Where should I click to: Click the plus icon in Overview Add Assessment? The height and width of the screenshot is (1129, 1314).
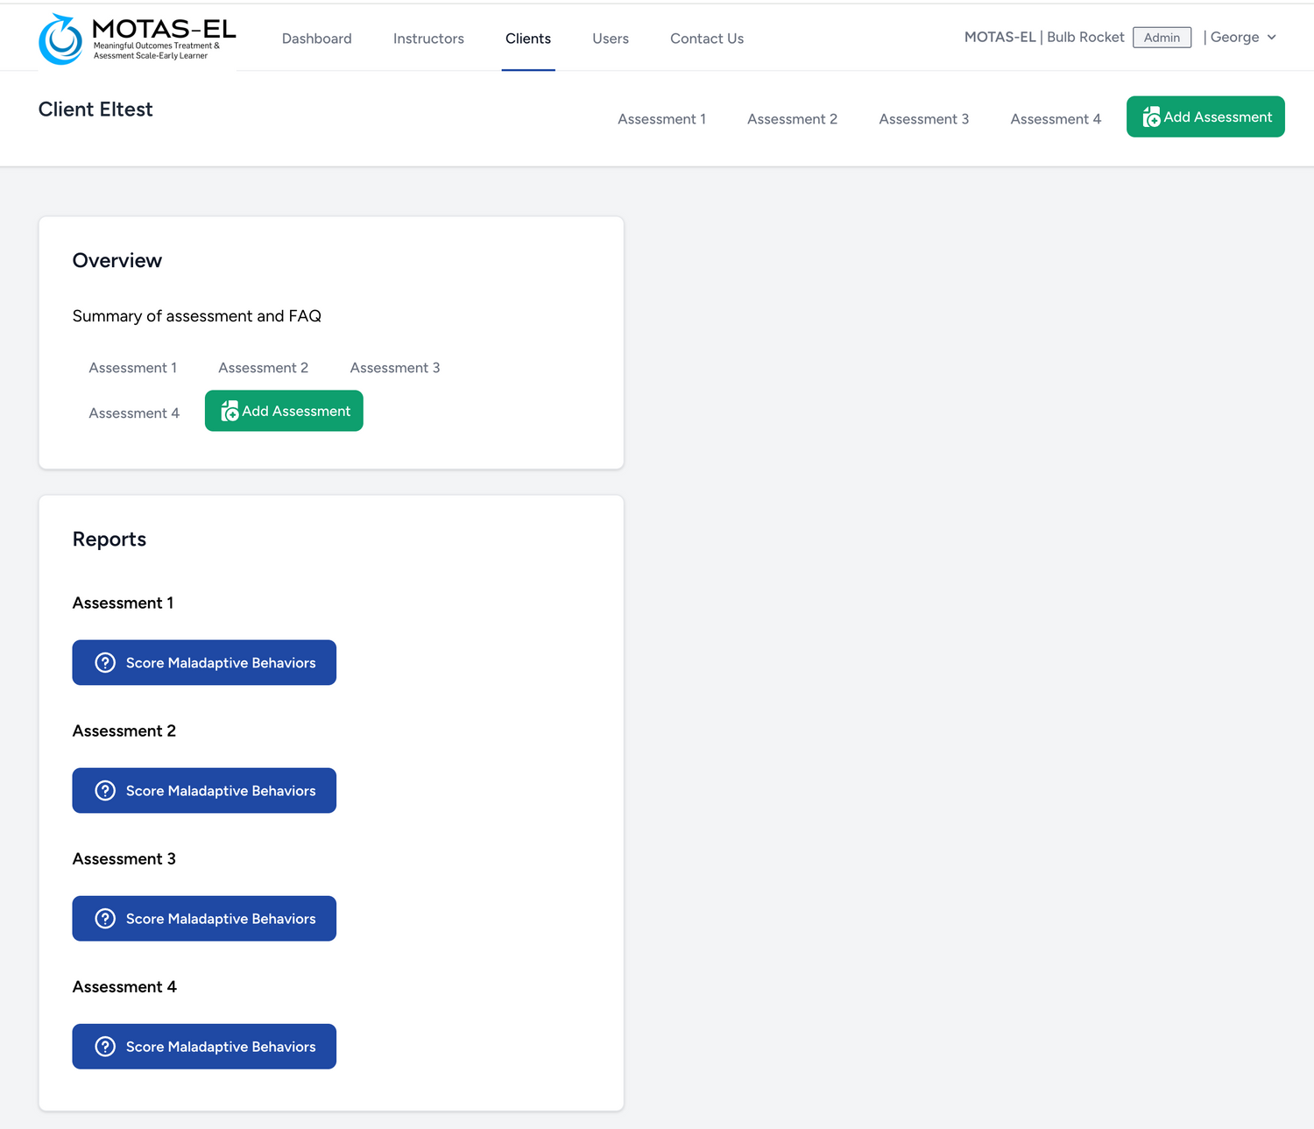[x=230, y=412]
